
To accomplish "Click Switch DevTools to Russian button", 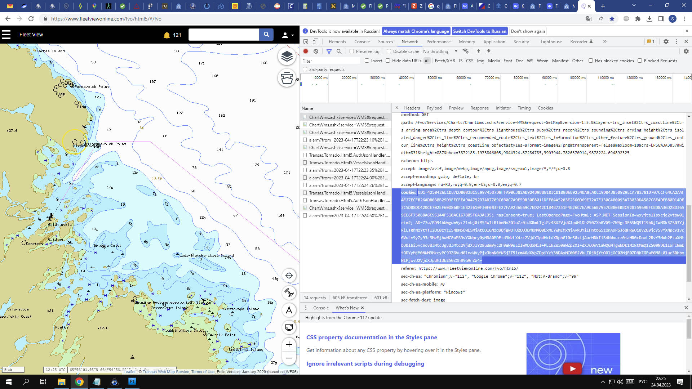I will tap(479, 31).
